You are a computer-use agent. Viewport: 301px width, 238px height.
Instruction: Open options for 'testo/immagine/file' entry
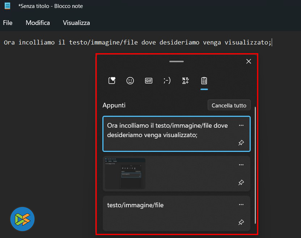pyautogui.click(x=241, y=205)
